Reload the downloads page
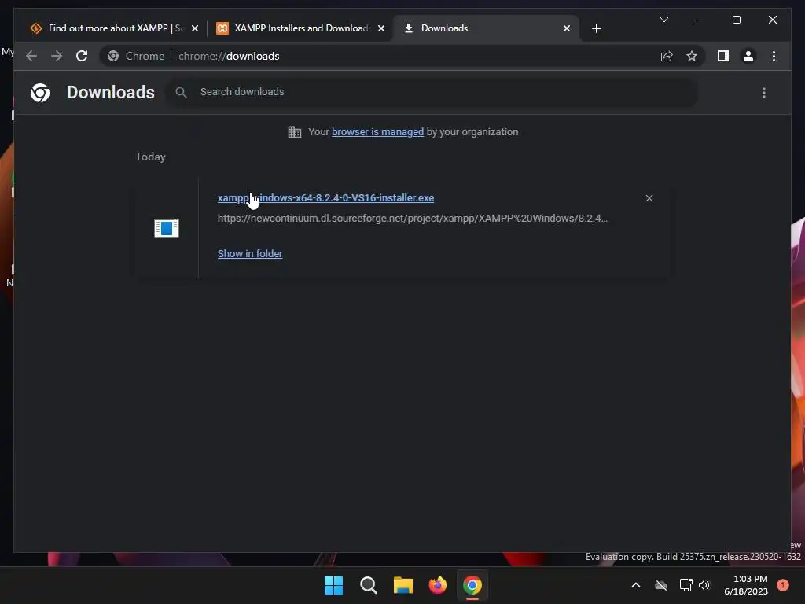The height and width of the screenshot is (604, 805). [x=82, y=56]
